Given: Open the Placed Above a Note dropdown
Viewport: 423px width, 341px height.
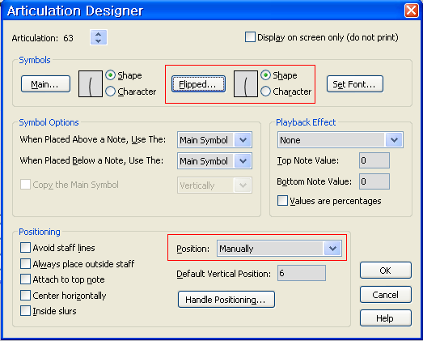Looking at the screenshot, I should pyautogui.click(x=215, y=140).
